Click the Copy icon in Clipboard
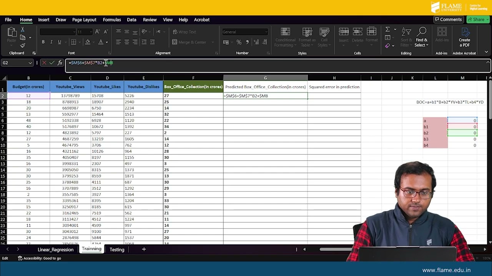Image resolution: width=492 pixels, height=276 pixels. pyautogui.click(x=23, y=38)
